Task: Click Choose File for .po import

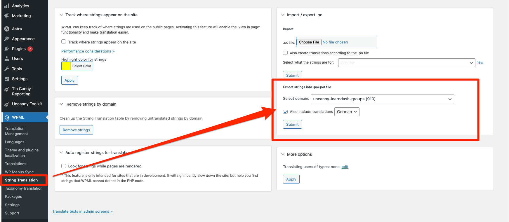Action: click(309, 42)
